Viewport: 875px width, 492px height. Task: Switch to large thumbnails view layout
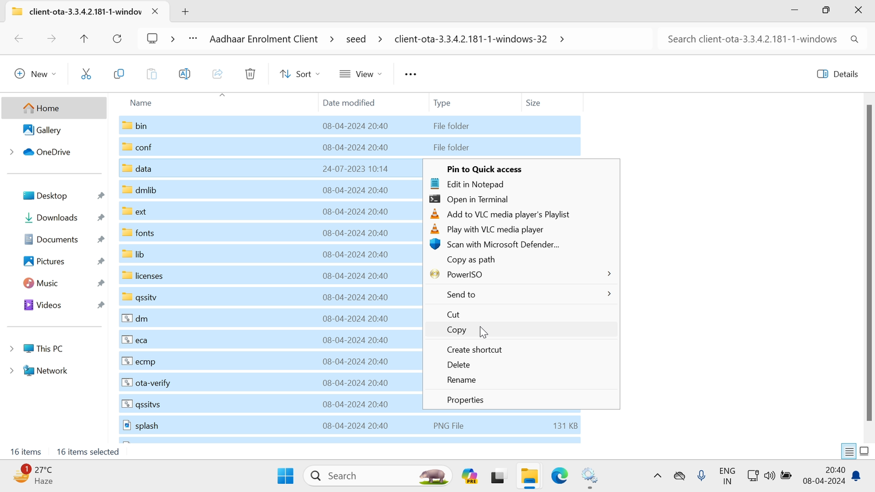click(864, 452)
